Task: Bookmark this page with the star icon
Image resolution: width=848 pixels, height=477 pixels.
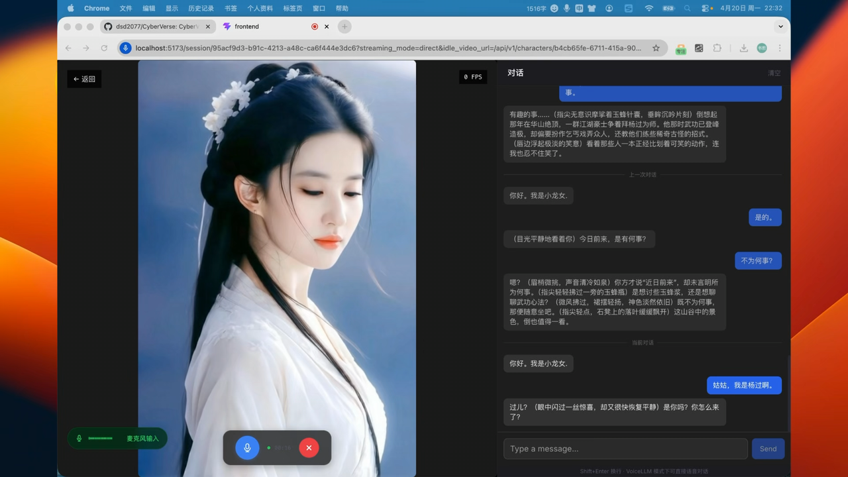Action: click(656, 48)
